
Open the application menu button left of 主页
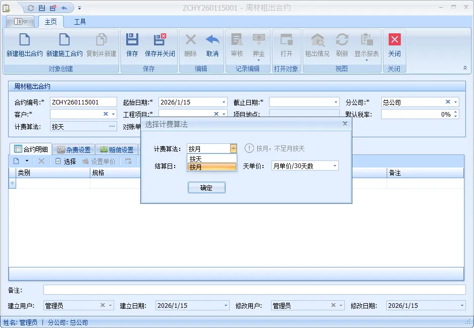pos(21,22)
